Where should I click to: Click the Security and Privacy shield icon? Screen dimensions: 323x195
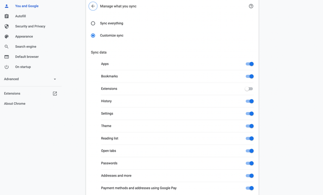[x=6, y=26]
